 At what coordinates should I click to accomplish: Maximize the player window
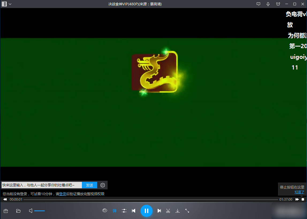[295, 4]
